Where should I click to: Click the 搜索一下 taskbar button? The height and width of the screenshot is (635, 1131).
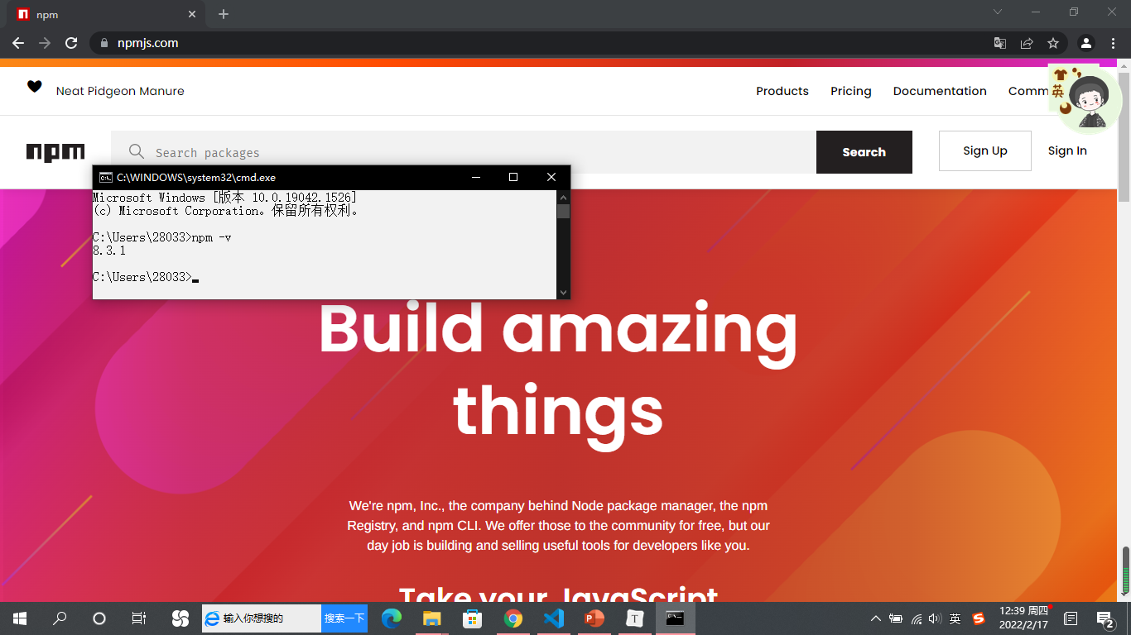coord(344,618)
